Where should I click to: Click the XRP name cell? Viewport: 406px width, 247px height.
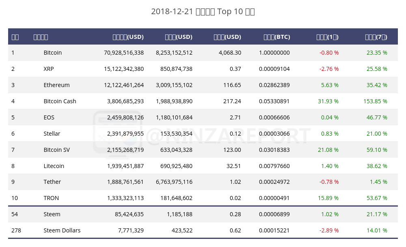[x=49, y=69]
